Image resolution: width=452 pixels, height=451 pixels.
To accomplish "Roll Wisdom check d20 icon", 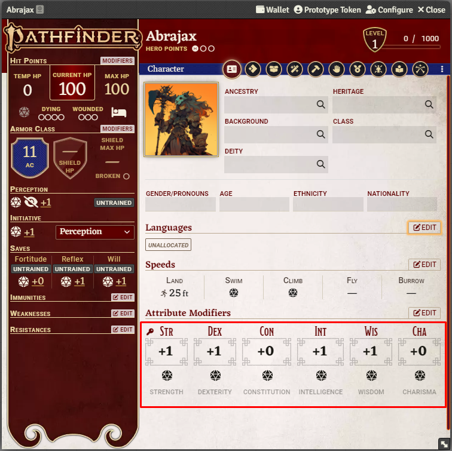I will pyautogui.click(x=371, y=376).
